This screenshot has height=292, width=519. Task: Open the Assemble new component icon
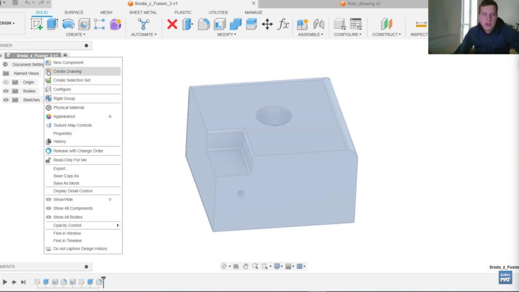303,24
